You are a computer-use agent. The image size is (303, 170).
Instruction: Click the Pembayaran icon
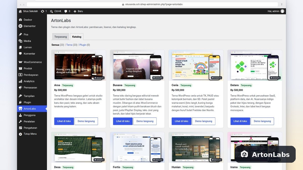point(20,75)
